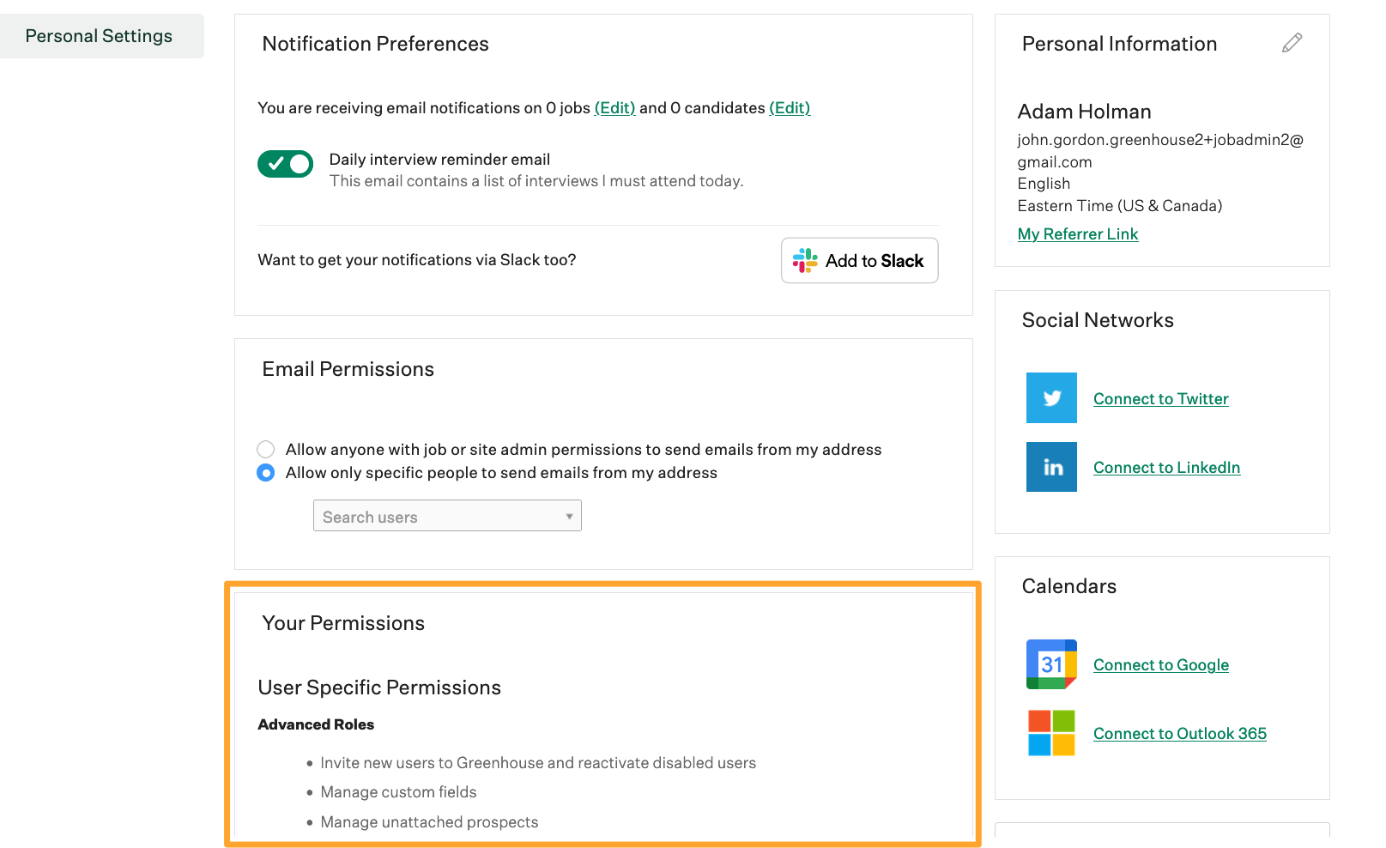
Task: Click the Add to Slack button
Action: [859, 260]
